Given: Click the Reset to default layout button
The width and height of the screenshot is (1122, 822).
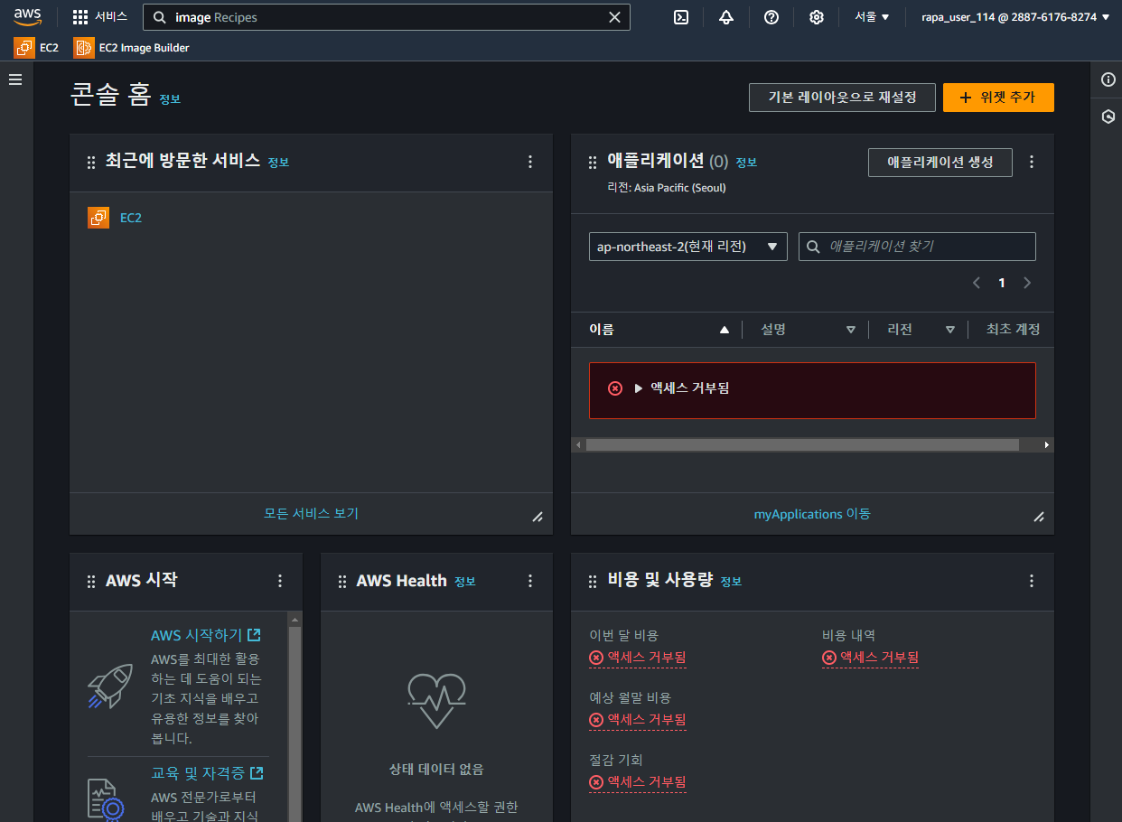Looking at the screenshot, I should tap(842, 98).
